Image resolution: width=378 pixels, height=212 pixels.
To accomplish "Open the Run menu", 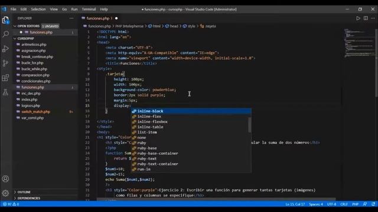I will [x=74, y=9].
